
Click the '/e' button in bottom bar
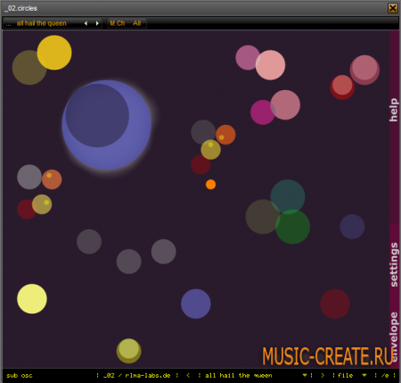click(x=385, y=376)
